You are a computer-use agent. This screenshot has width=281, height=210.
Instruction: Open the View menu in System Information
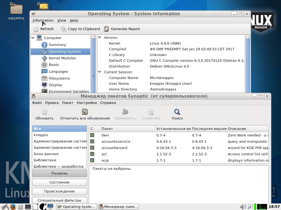coord(62,20)
